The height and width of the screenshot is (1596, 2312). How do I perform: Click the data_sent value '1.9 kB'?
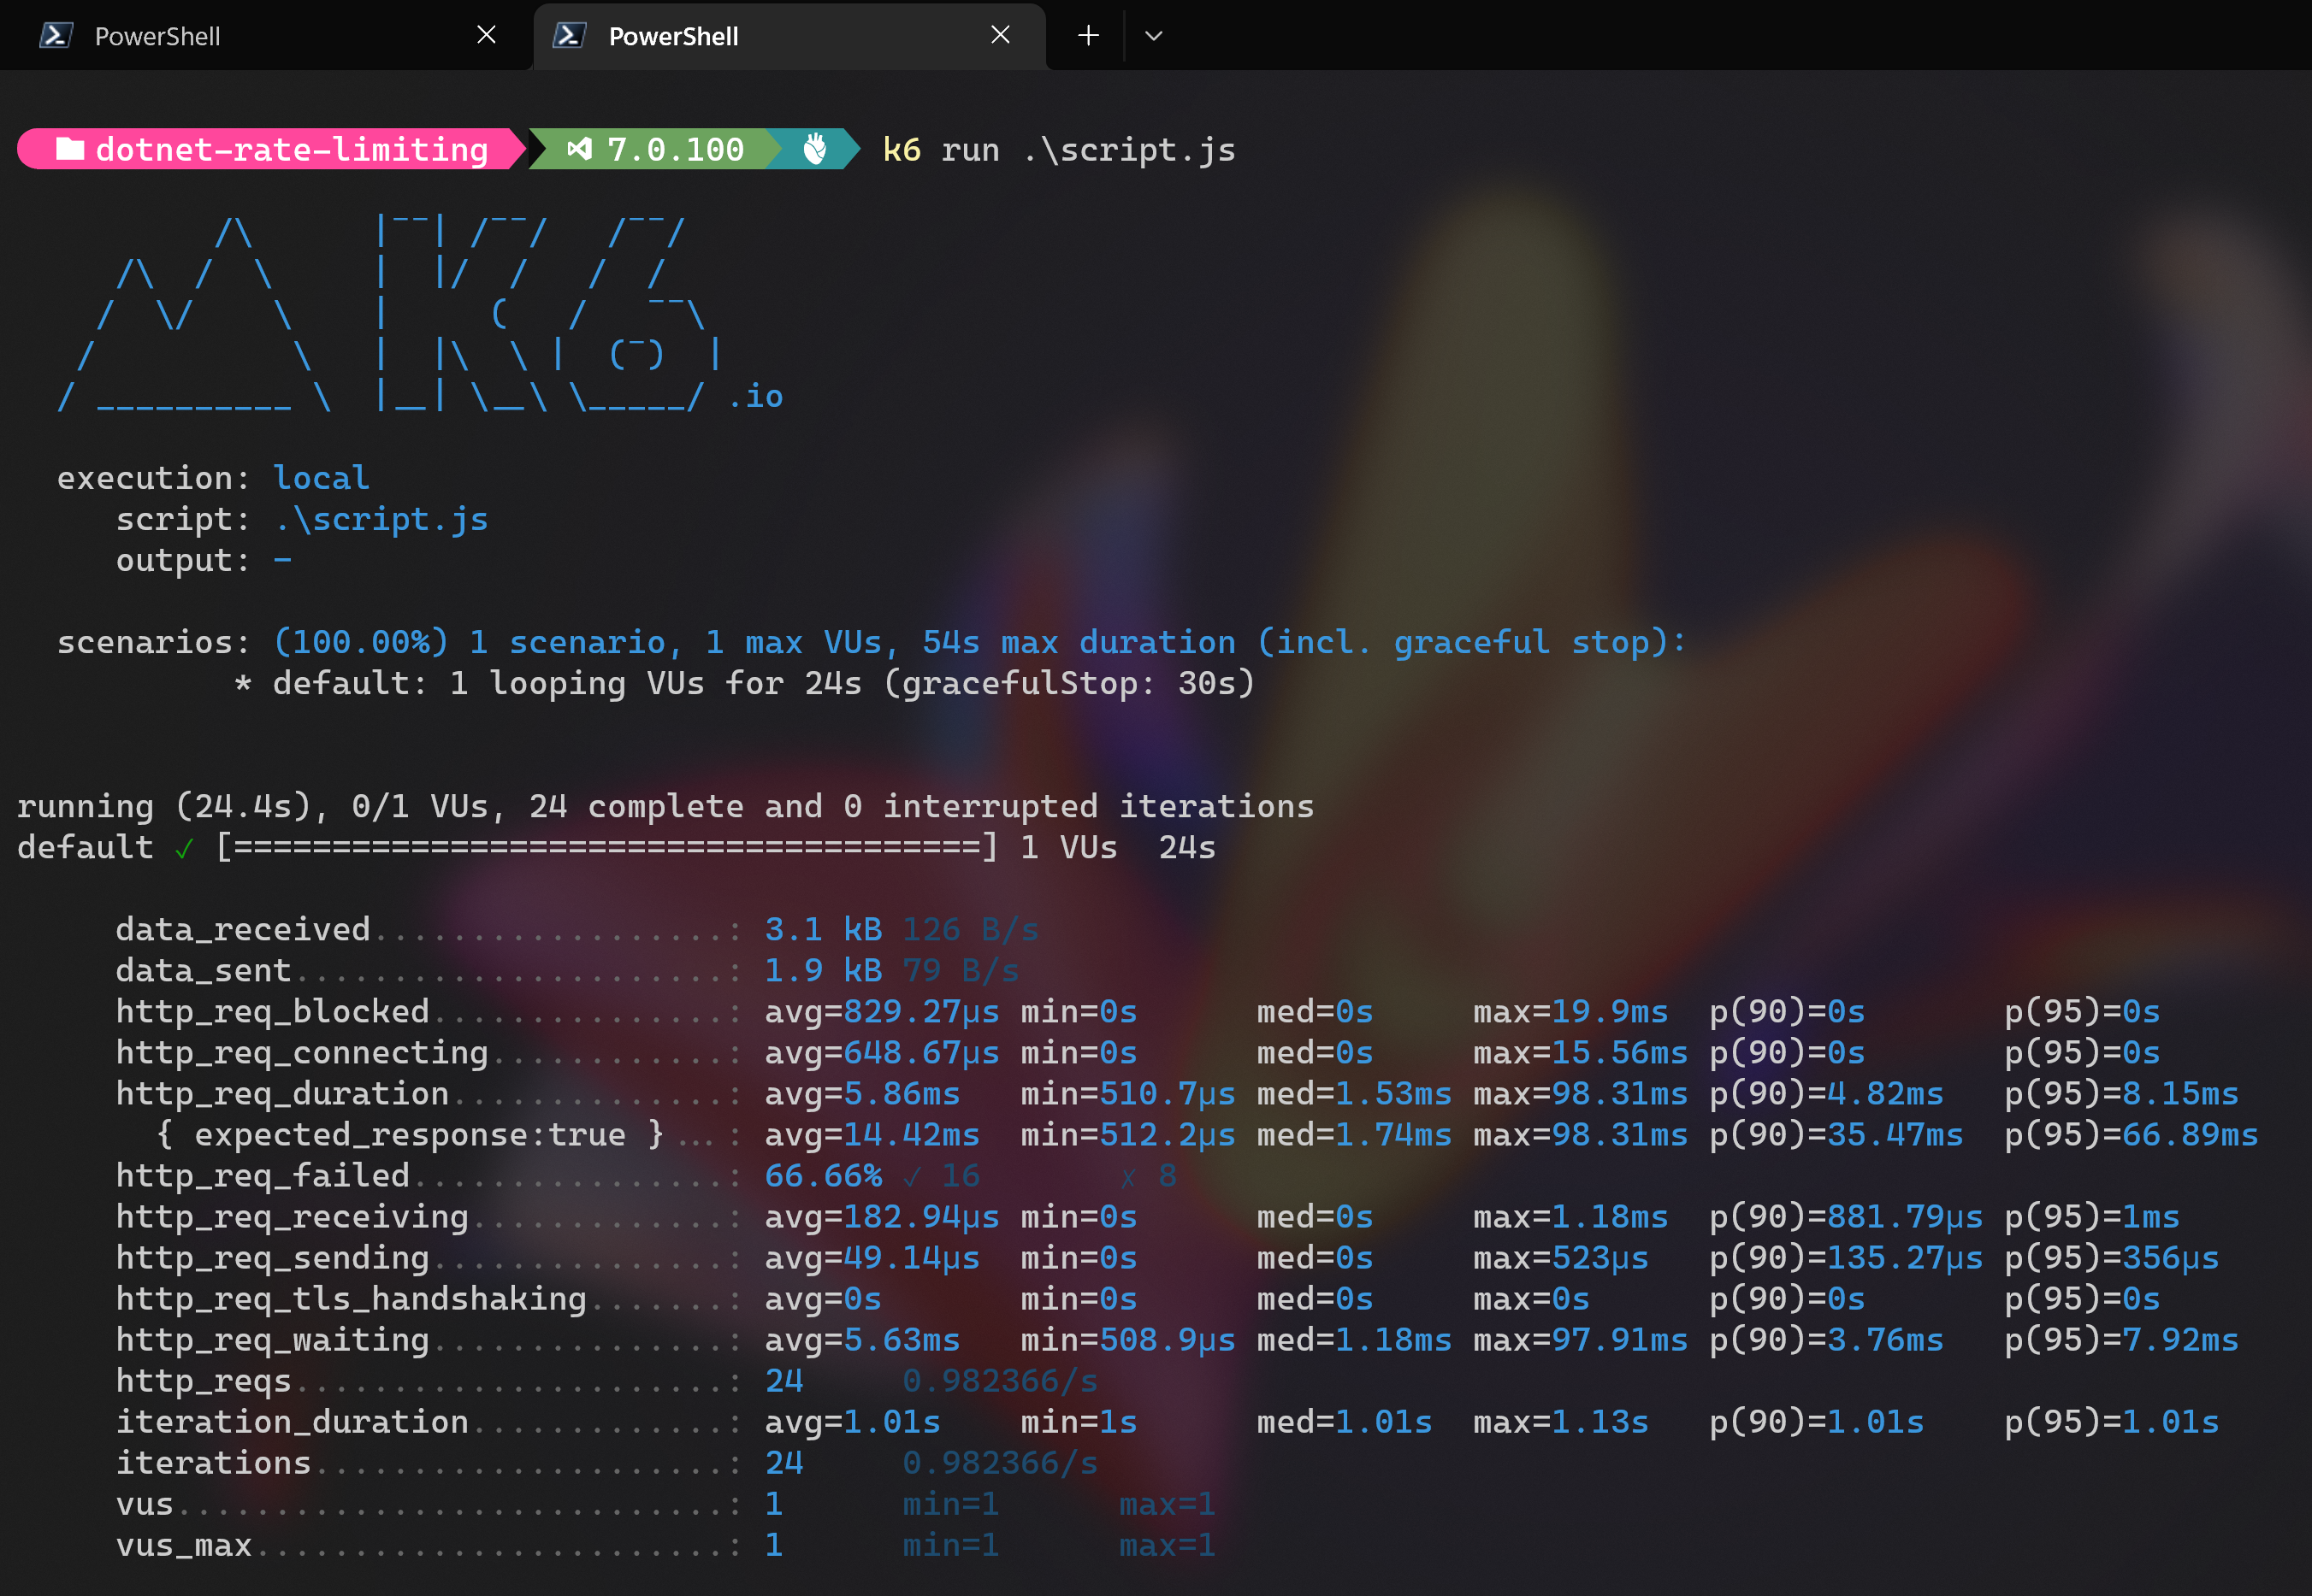point(824,970)
